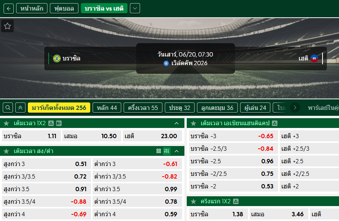The height and width of the screenshot is (221, 339).
Task: Select ต่ำกว่า 3.5/4 at 0.78
Action: (x=137, y=201)
